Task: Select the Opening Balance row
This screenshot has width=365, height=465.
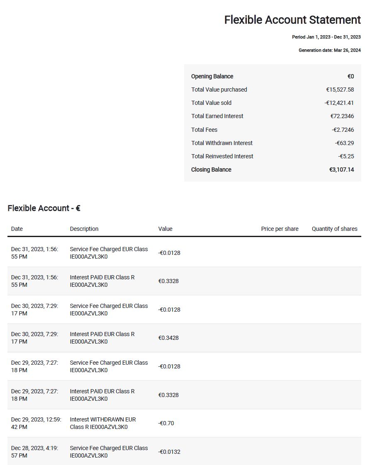Action: point(273,76)
